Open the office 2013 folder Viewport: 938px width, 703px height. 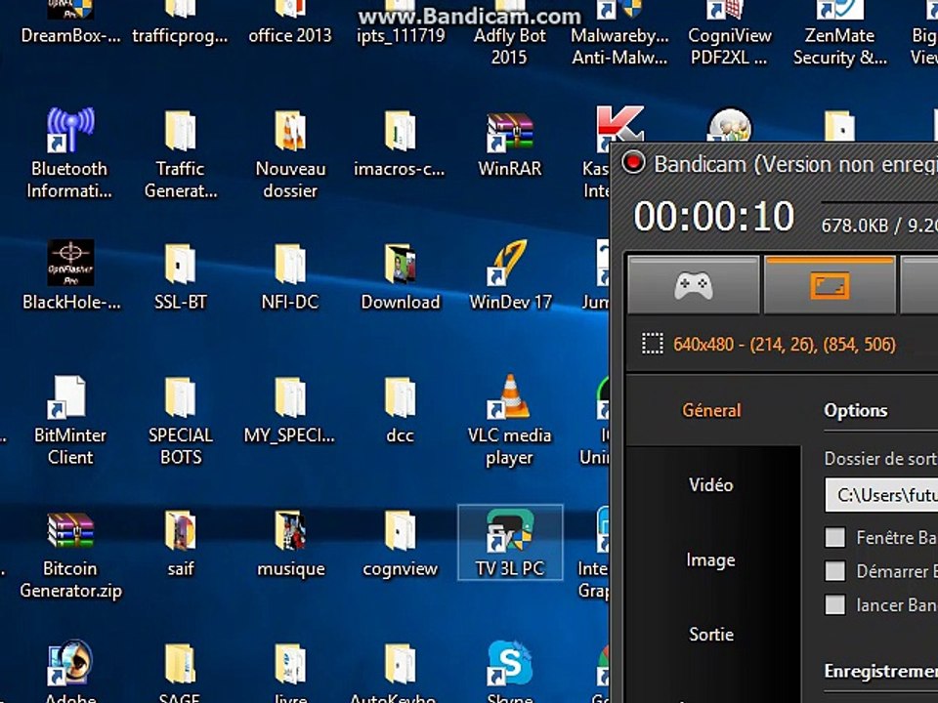pyautogui.click(x=290, y=23)
